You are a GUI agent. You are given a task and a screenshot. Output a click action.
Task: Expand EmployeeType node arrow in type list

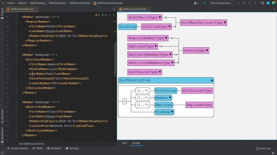156,46
